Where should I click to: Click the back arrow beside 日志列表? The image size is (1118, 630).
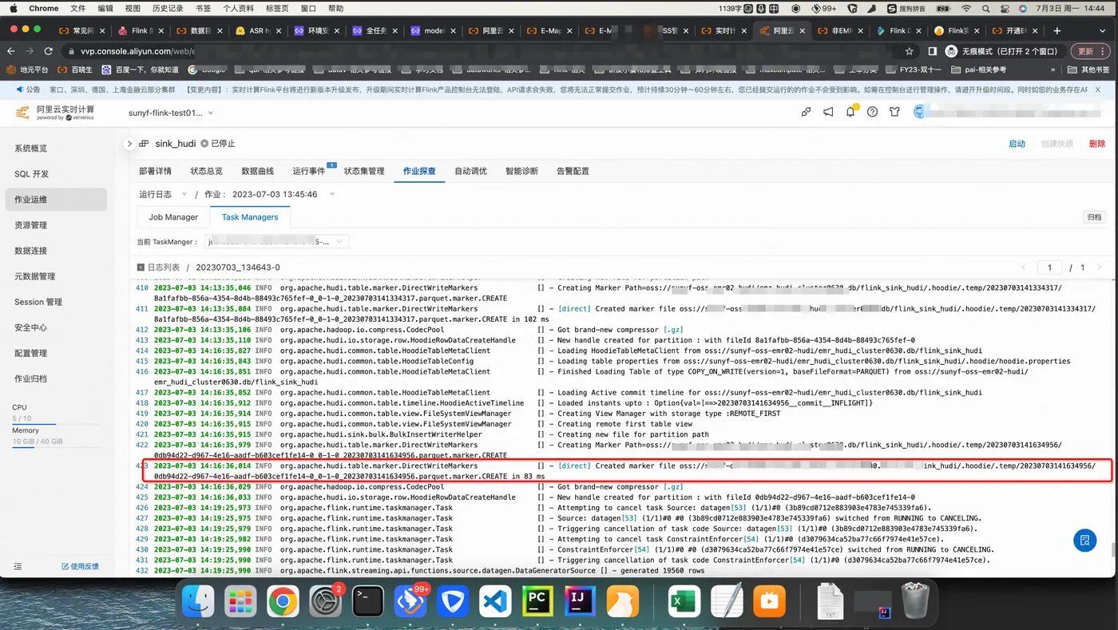pyautogui.click(x=141, y=267)
